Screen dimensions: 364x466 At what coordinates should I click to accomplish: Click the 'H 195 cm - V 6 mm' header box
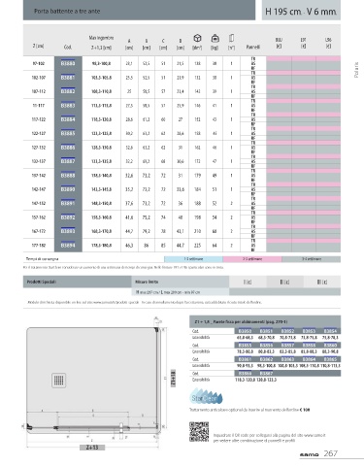(301, 11)
